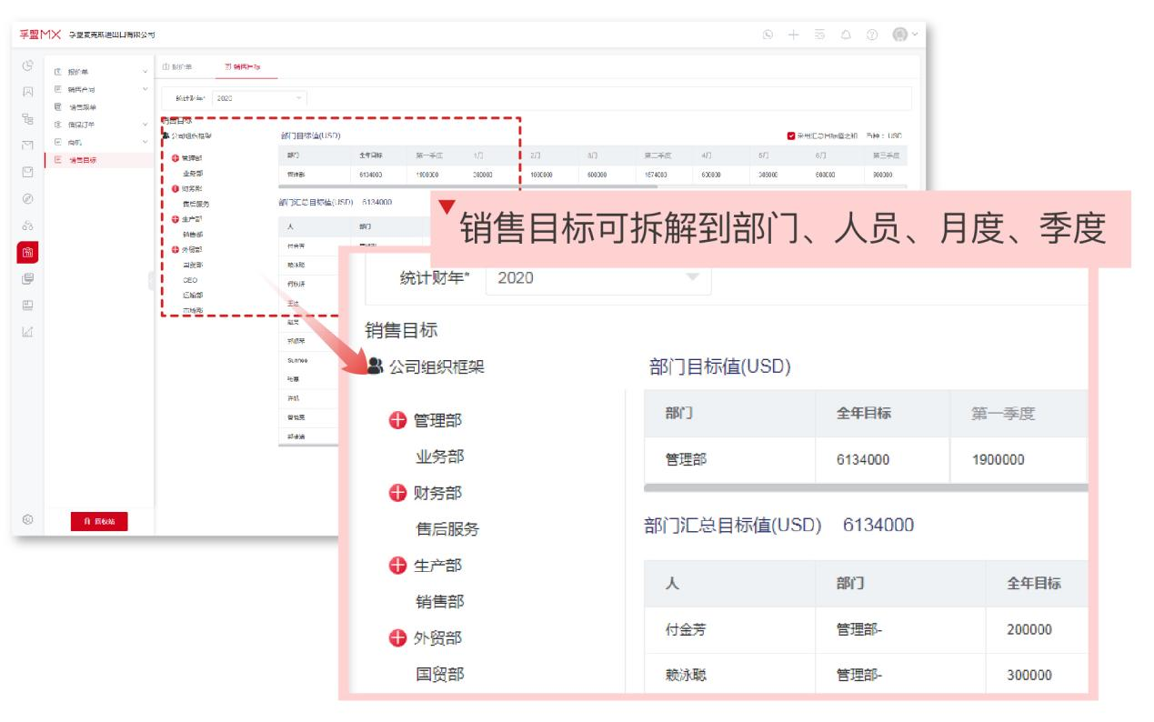Open the notifications bell icon

(x=847, y=33)
